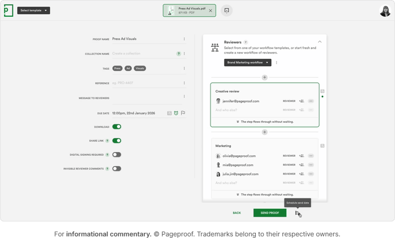The width and height of the screenshot is (395, 238).
Task: Change the Reviewer role for olivia@pageproof.com
Action: pos(289,156)
